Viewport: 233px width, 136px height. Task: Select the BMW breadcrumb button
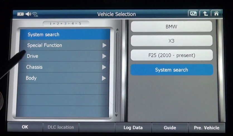tap(171, 27)
